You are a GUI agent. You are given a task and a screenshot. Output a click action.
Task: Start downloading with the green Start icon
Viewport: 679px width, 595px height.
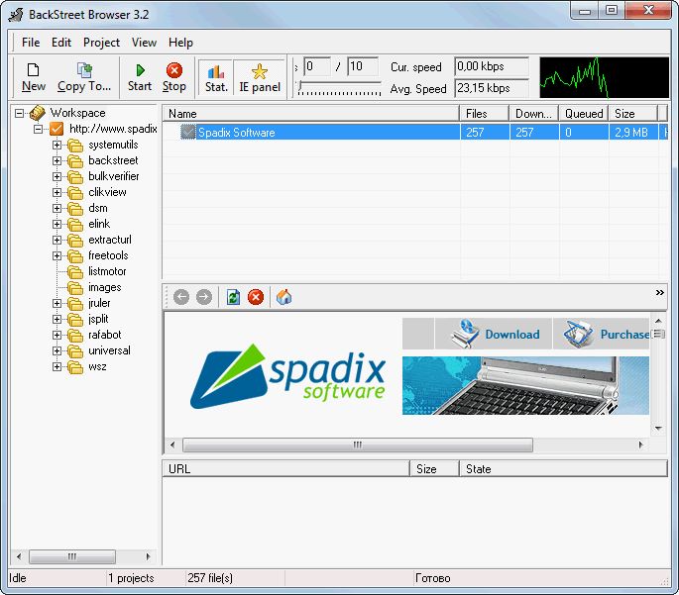(x=140, y=70)
